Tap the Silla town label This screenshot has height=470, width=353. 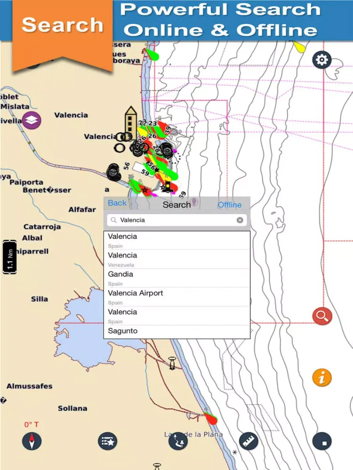[40, 299]
